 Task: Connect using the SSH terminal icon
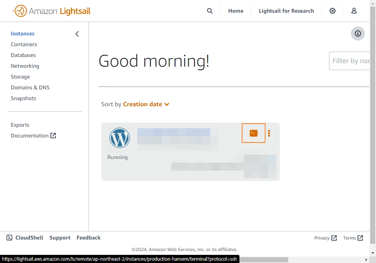[254, 133]
